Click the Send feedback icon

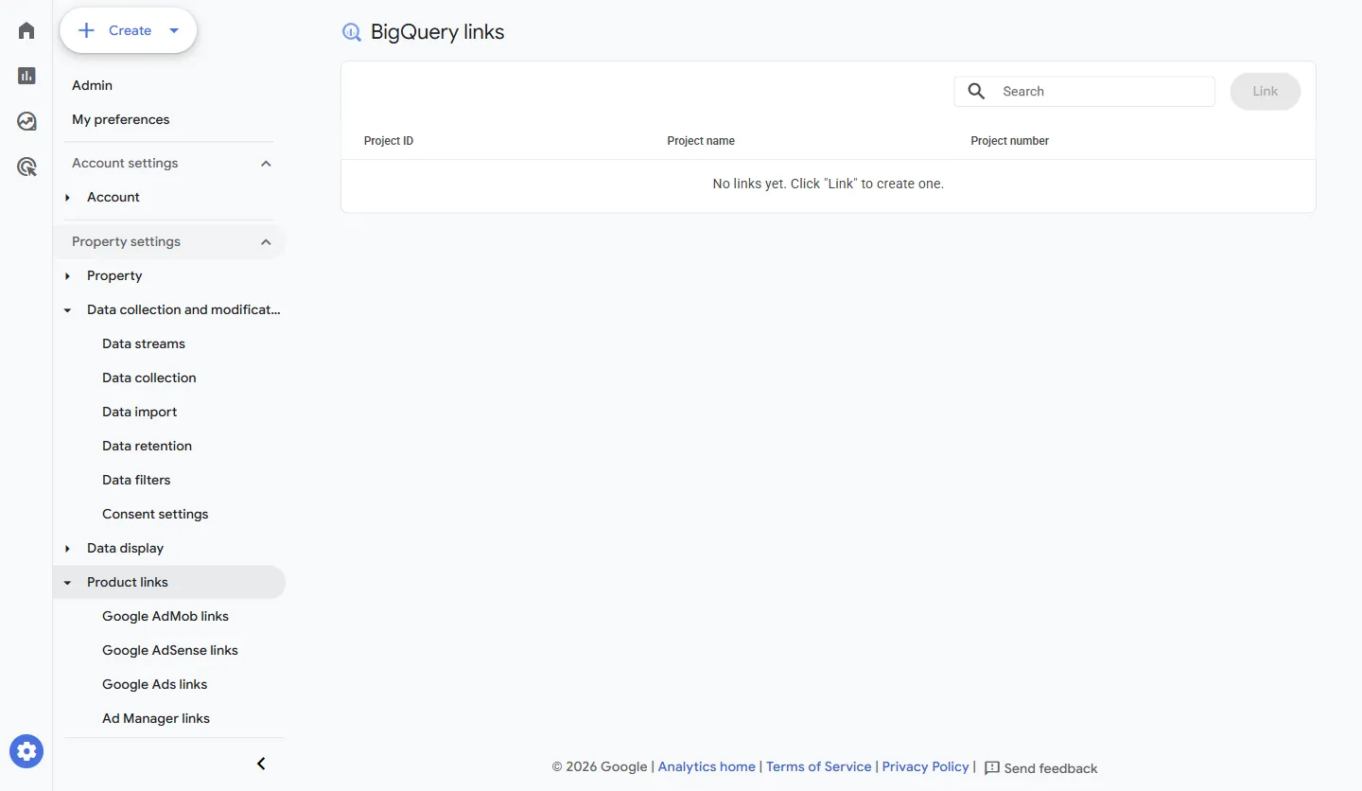point(992,768)
